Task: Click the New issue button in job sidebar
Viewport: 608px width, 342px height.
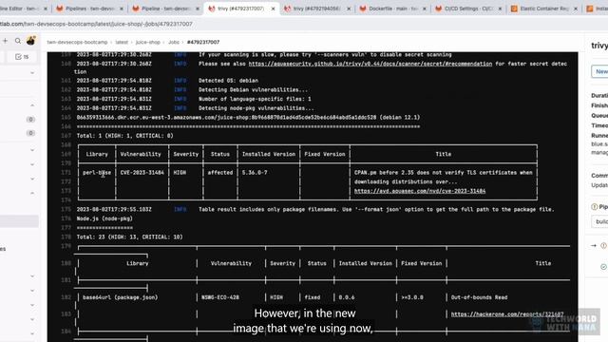Action: pos(599,71)
